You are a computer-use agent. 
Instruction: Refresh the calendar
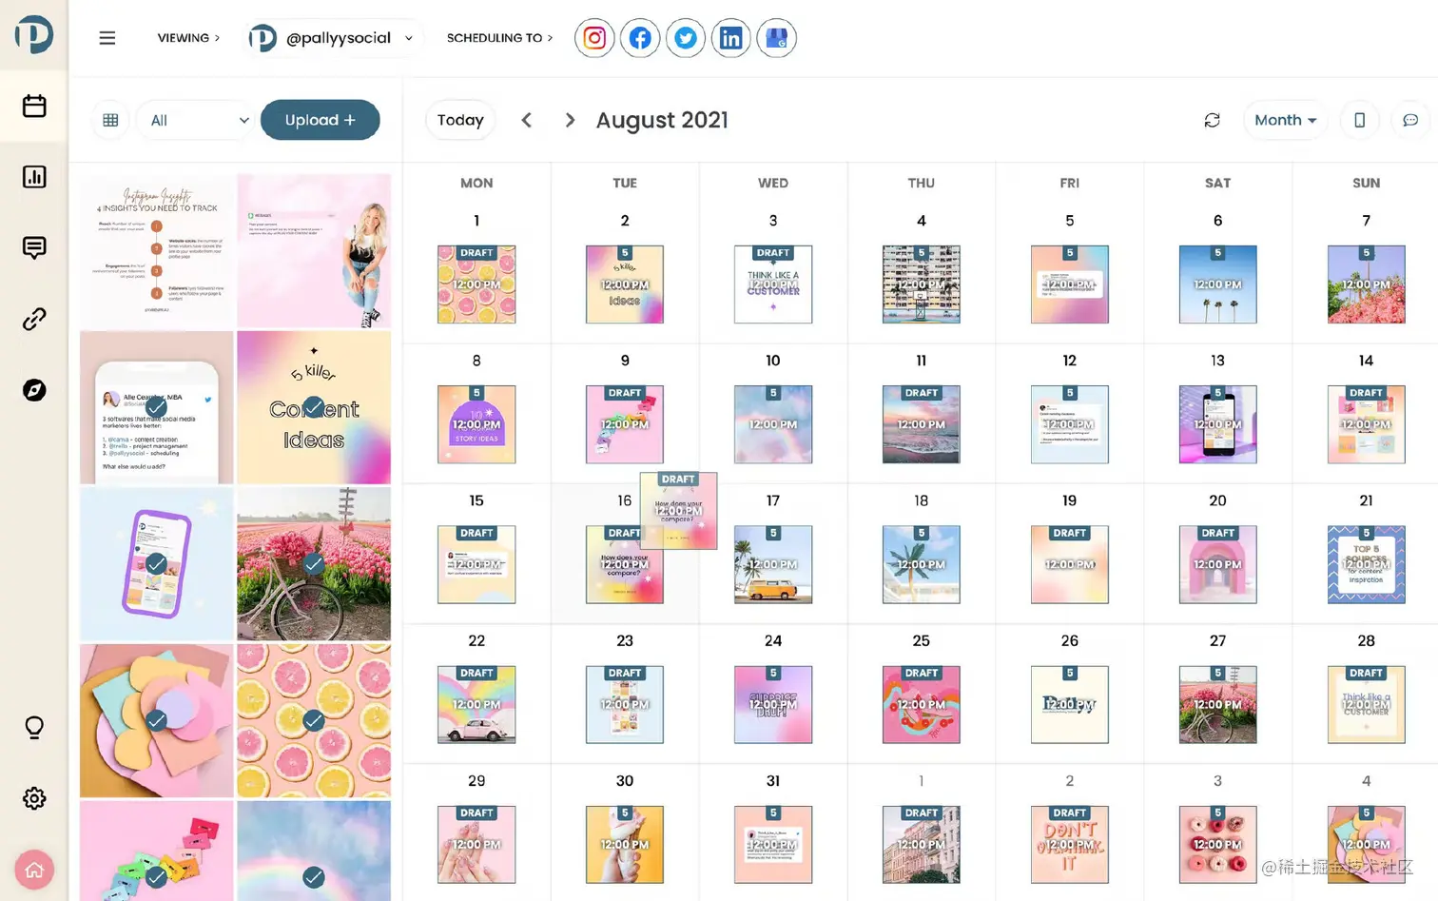(1212, 120)
